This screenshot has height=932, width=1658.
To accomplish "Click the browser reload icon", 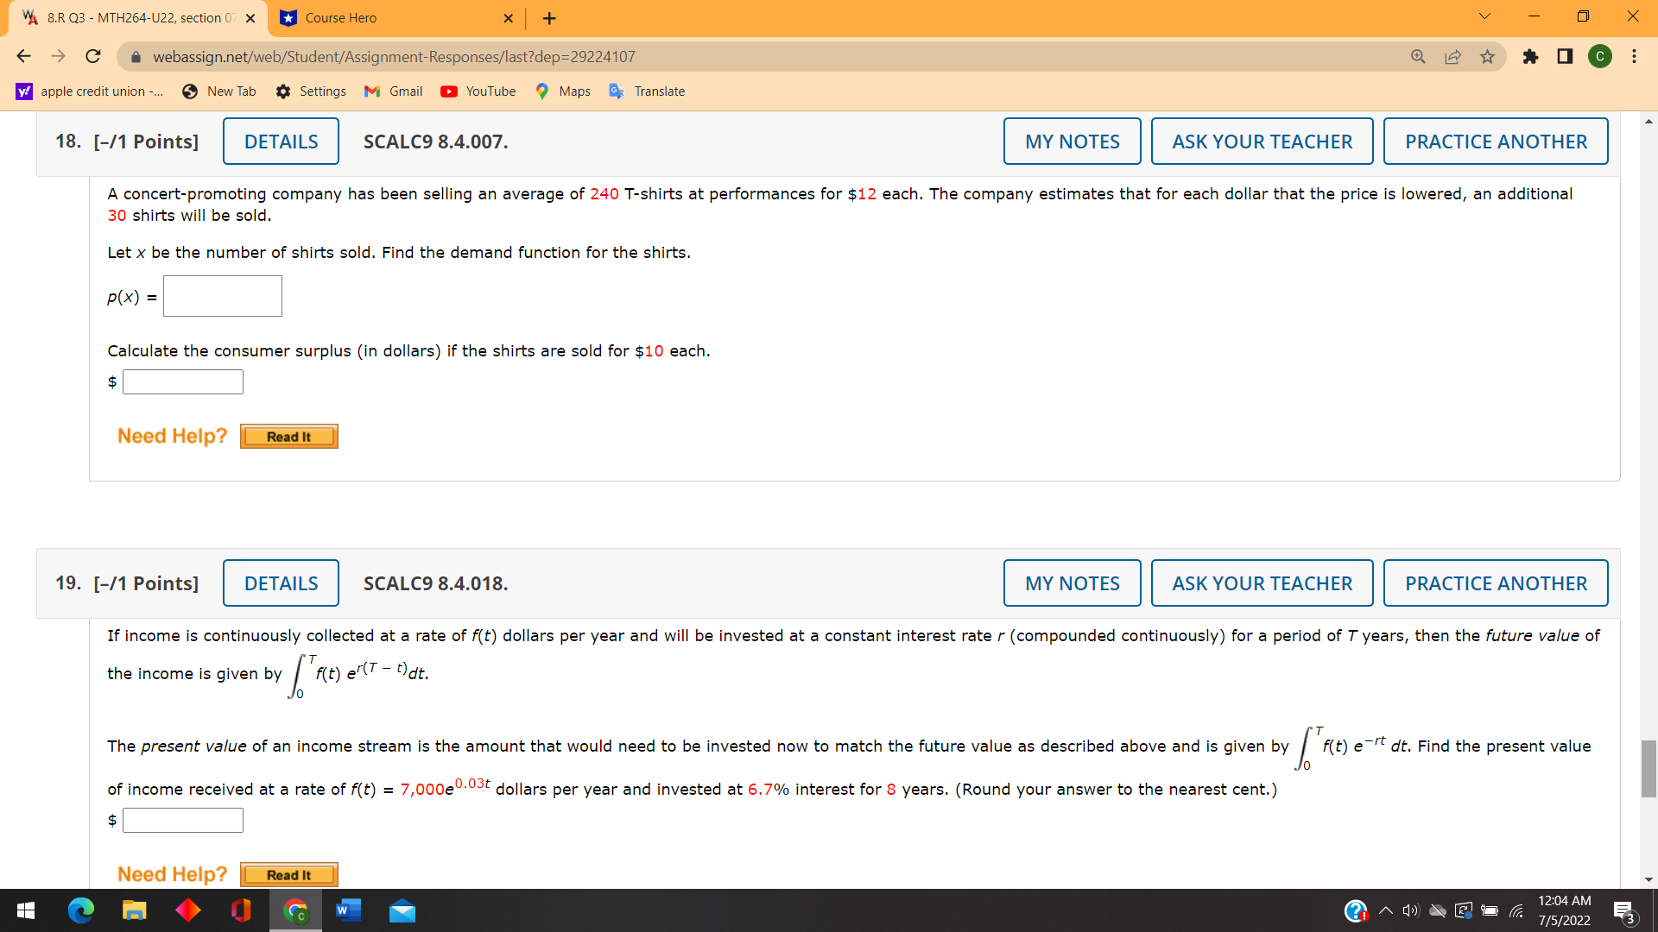I will click(93, 57).
